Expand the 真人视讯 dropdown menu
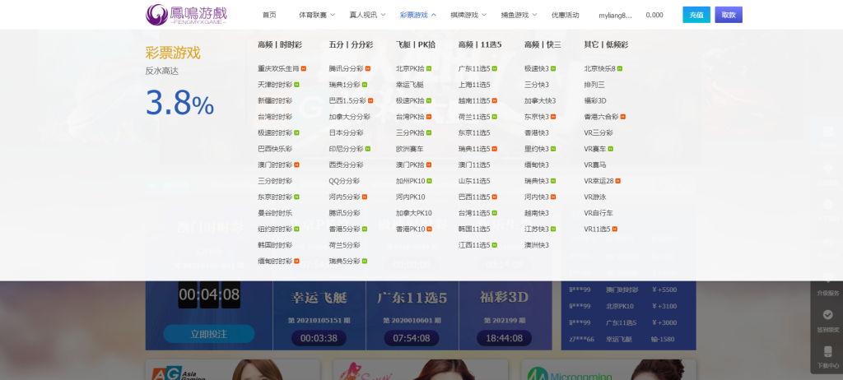This screenshot has height=380, width=843. [366, 15]
